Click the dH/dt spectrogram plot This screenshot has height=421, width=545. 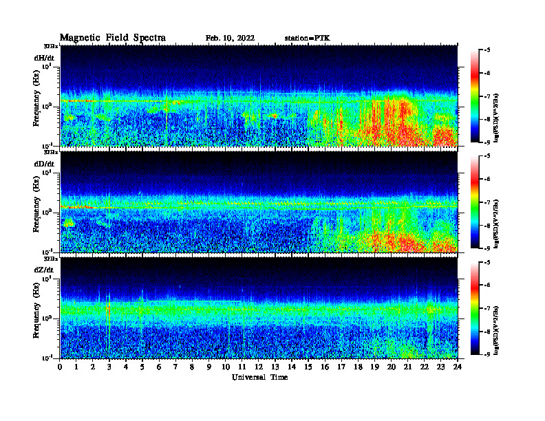[x=259, y=96]
